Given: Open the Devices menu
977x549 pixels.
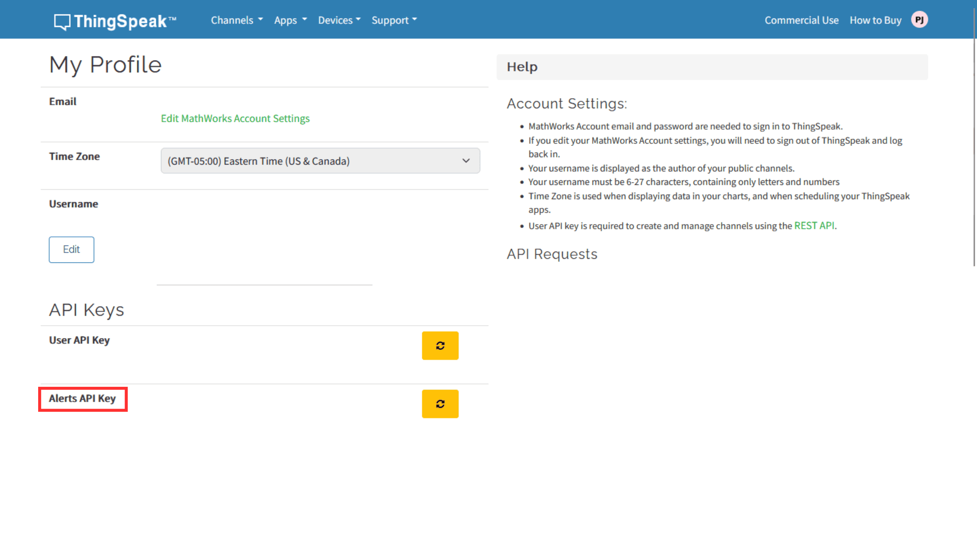Looking at the screenshot, I should 339,20.
